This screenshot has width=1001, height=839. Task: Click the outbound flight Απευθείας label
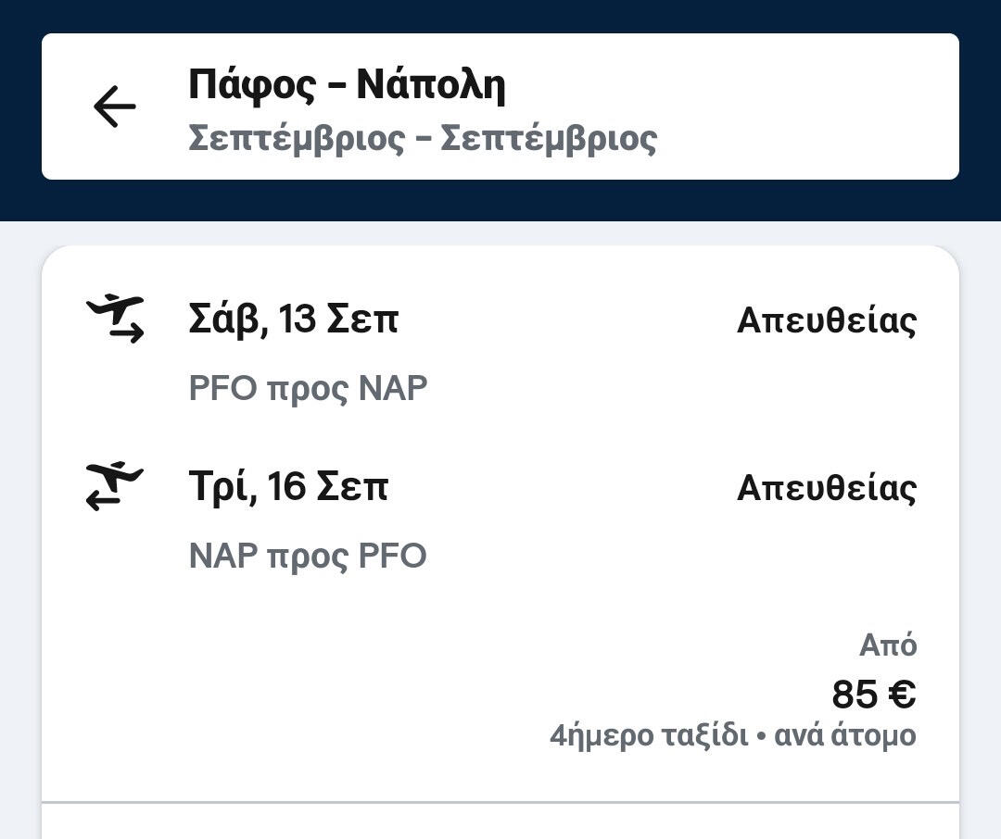[x=826, y=321]
